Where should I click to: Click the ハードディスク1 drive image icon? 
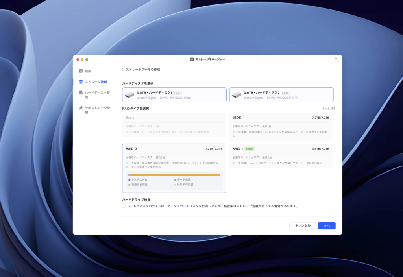(x=130, y=95)
